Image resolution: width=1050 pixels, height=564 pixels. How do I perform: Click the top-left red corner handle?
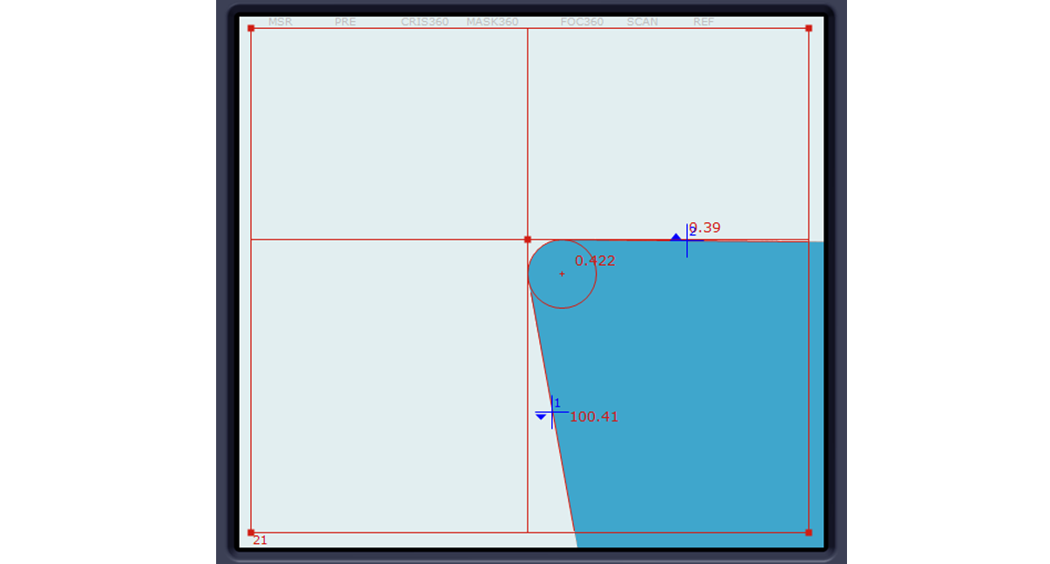251,29
